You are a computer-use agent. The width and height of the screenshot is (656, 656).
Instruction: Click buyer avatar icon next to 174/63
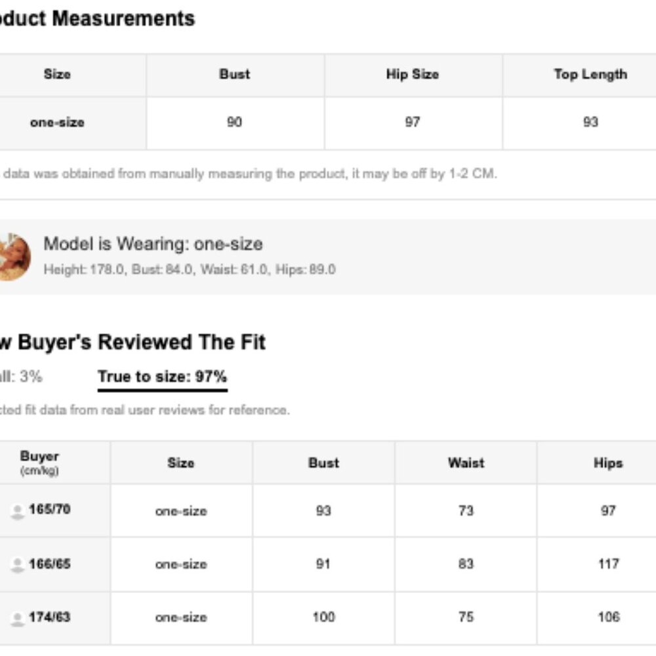click(x=18, y=619)
